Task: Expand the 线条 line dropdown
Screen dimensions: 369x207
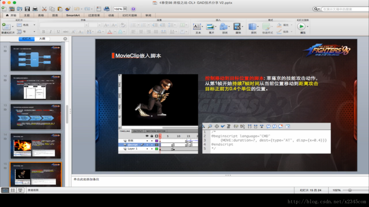Action: pyautogui.click(x=292, y=32)
